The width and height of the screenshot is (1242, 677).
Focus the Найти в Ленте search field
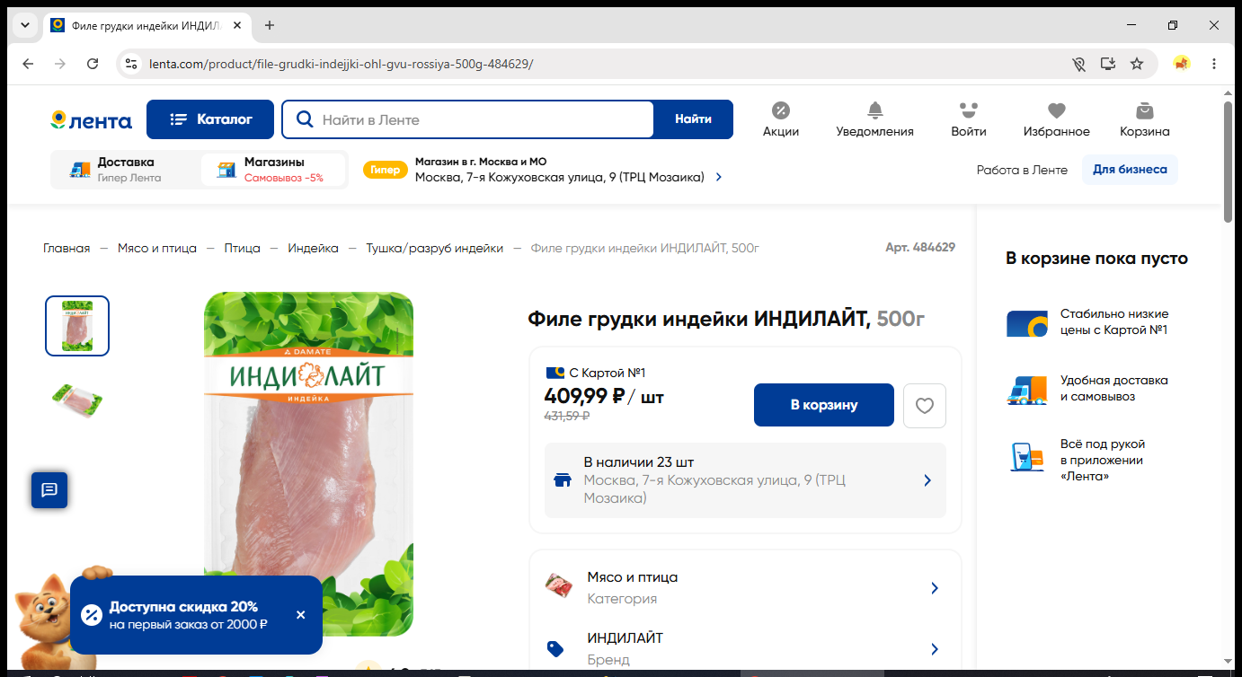click(468, 119)
